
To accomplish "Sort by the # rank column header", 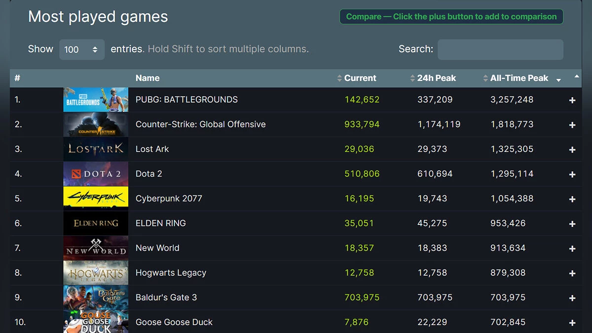I will click(18, 78).
